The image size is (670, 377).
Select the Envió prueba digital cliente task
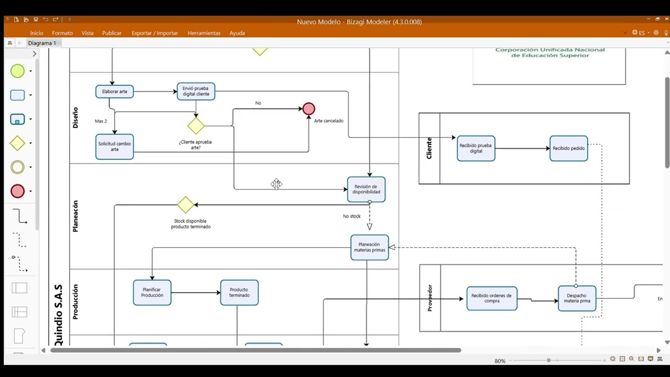point(196,91)
